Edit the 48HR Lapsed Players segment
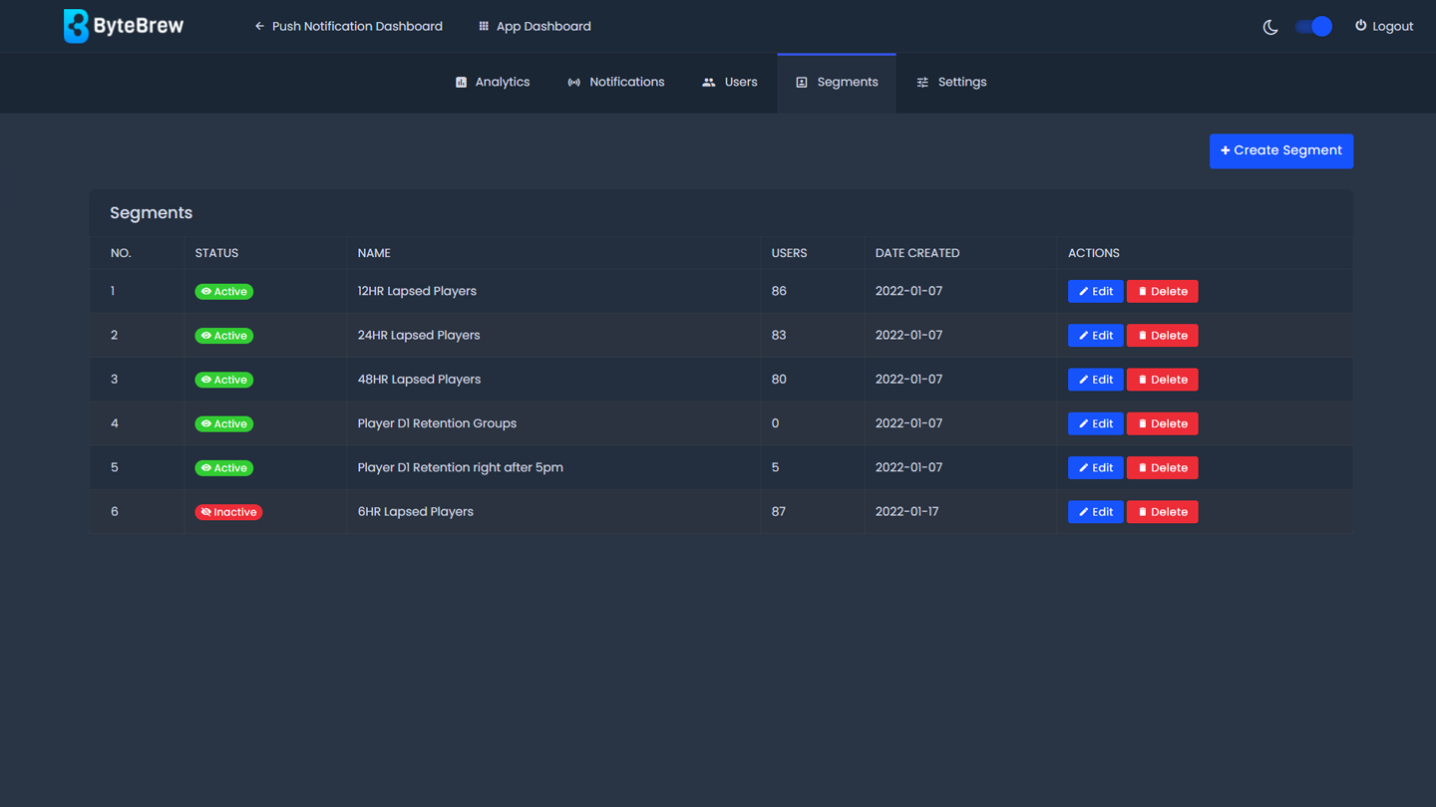The height and width of the screenshot is (807, 1436). [x=1095, y=380]
